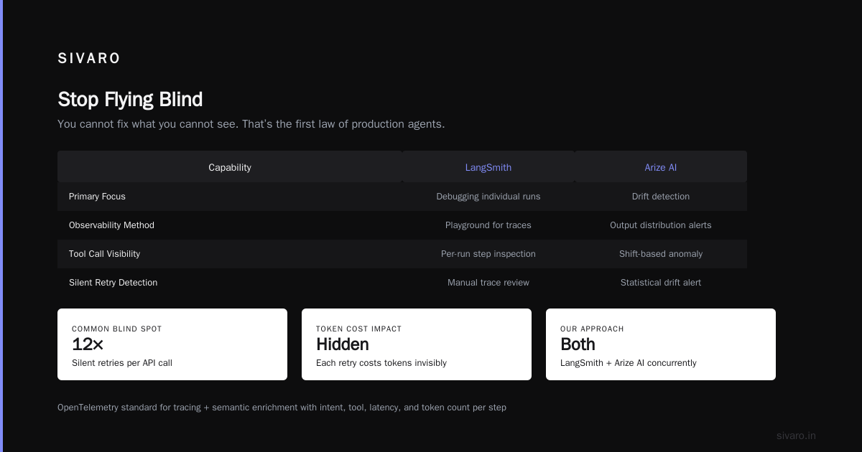Click the 'Shift-based anomaly' cell
This screenshot has height=452, width=862.
[661, 254]
